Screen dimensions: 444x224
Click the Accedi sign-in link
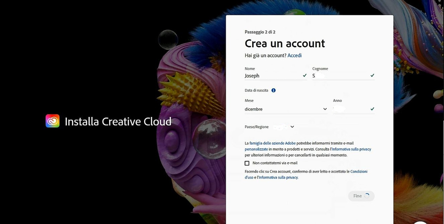pyautogui.click(x=294, y=56)
